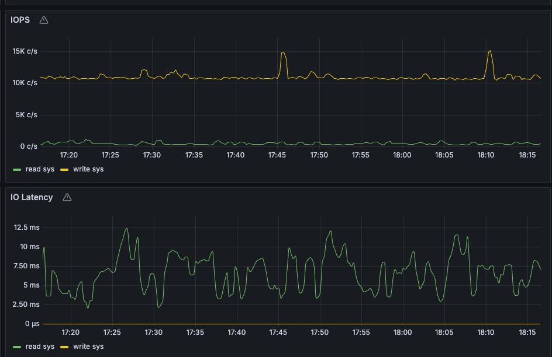This screenshot has height=357, width=552.
Task: Click the green read sys swatch in IO Latency legend
Action: (16, 346)
